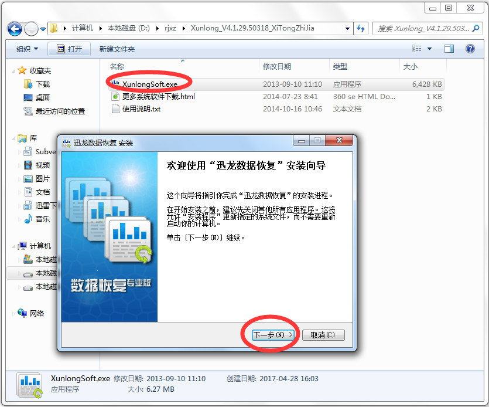Collapse the 收藏夹 tree node

(x=13, y=71)
